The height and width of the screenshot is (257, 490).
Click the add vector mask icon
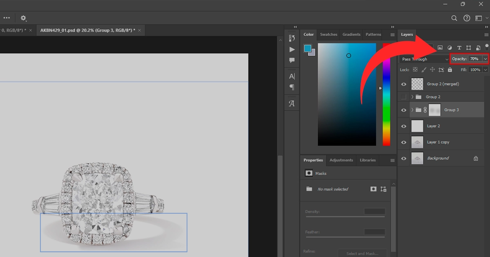(x=383, y=189)
